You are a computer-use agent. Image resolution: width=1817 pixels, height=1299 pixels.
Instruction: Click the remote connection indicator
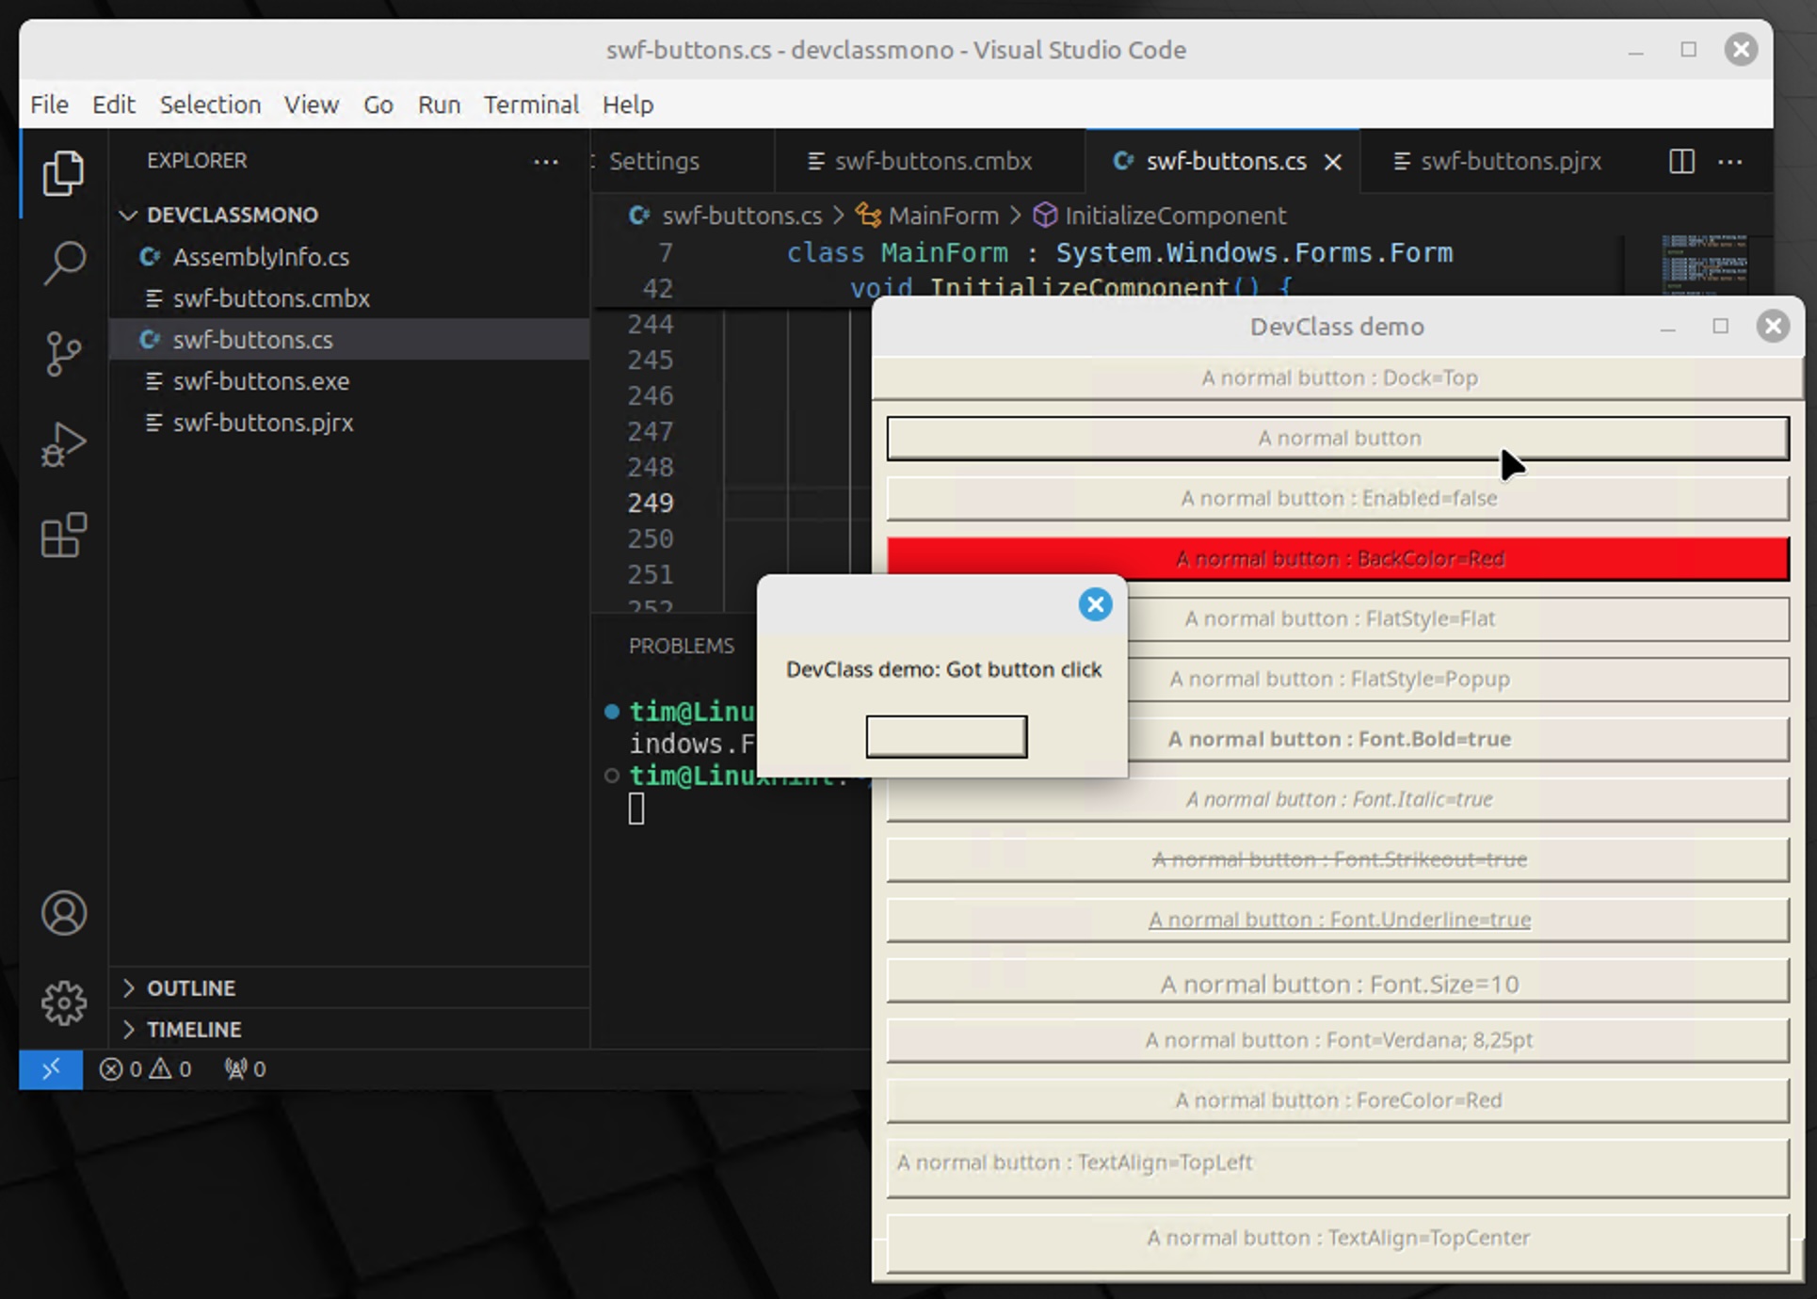pos(50,1069)
